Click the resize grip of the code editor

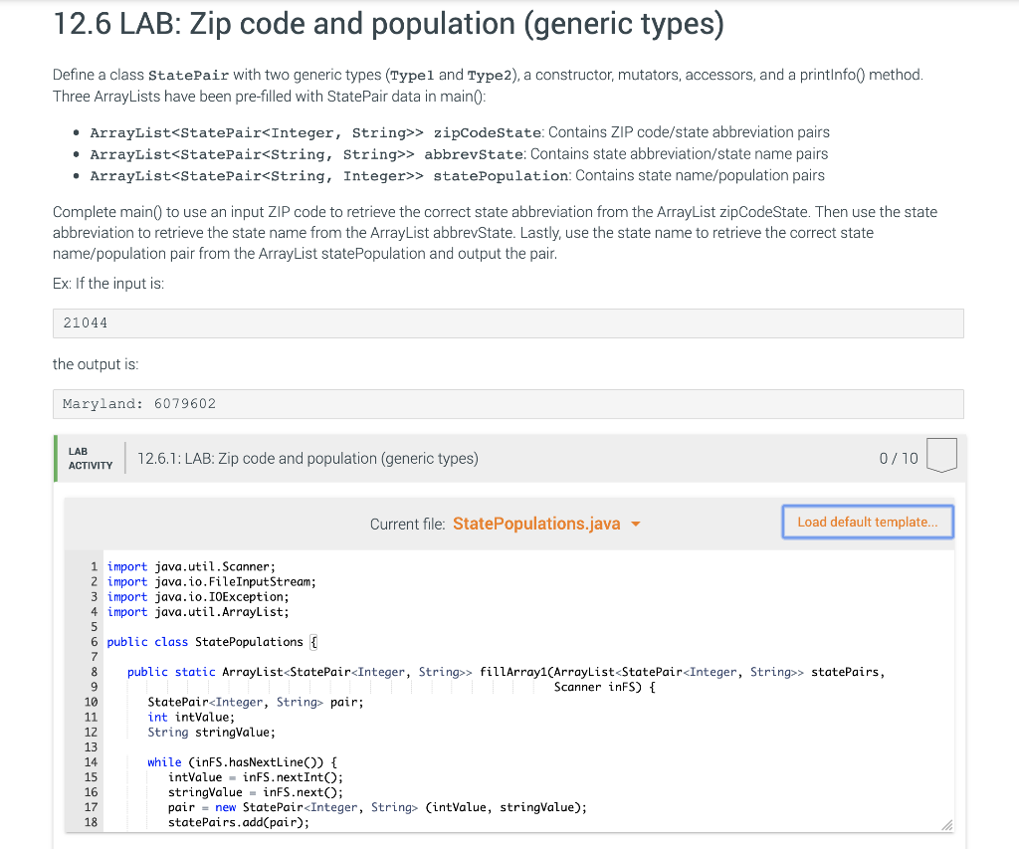(x=947, y=824)
